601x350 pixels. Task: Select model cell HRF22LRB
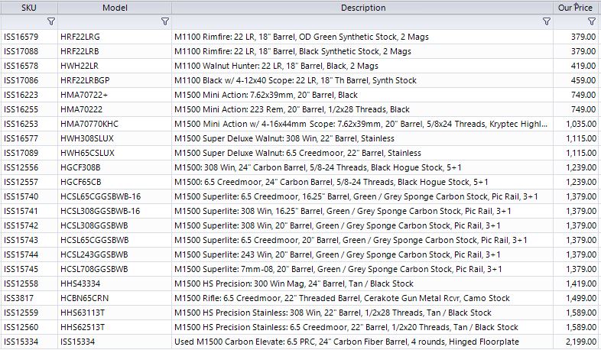115,51
